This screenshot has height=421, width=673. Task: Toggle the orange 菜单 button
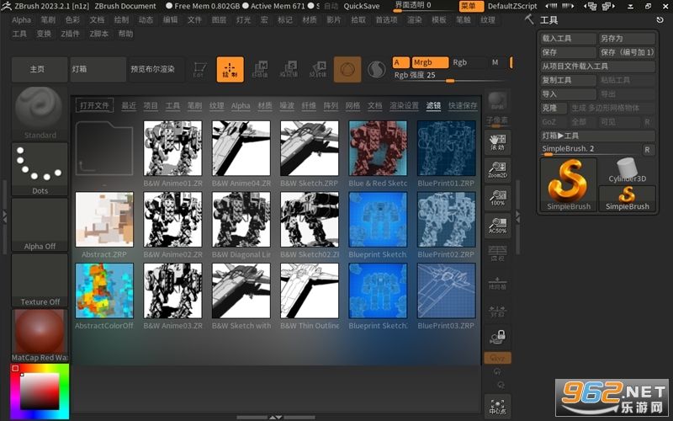click(471, 6)
